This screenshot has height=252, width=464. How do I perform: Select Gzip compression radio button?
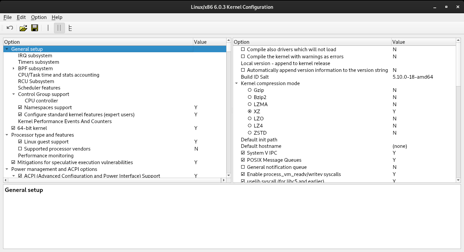250,90
